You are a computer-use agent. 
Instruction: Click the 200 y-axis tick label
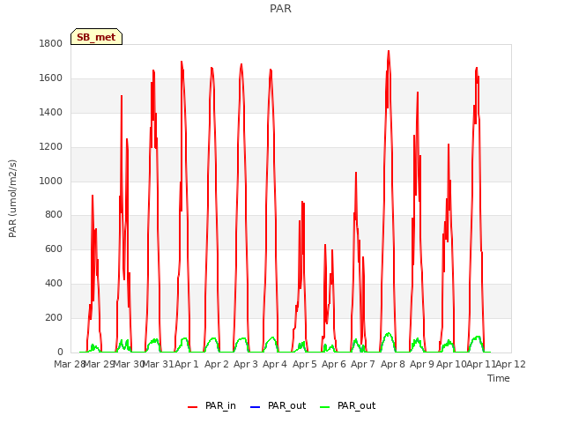pyautogui.click(x=54, y=317)
